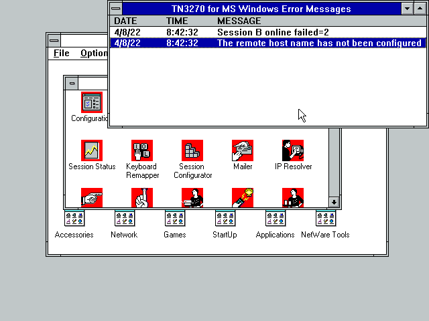Select 'The remote host name has not been configured' row

[268, 43]
